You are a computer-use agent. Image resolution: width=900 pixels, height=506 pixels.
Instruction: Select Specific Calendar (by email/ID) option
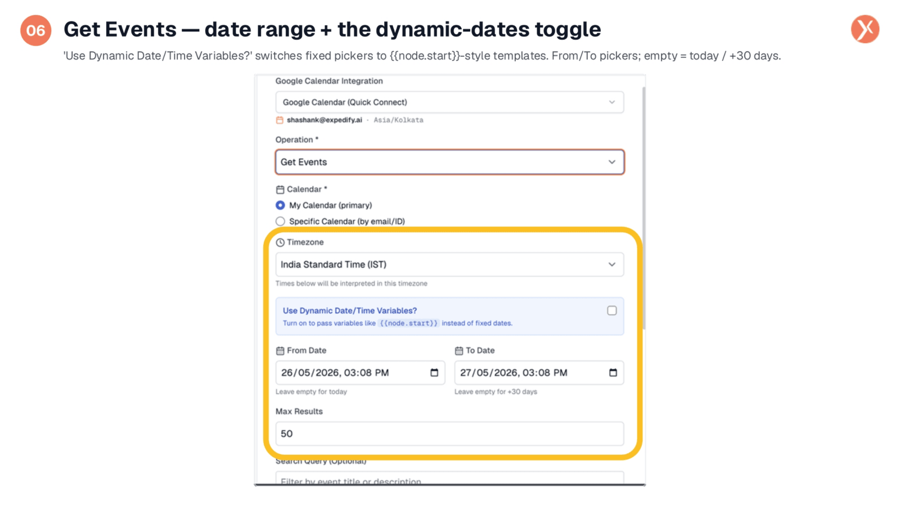(x=280, y=222)
